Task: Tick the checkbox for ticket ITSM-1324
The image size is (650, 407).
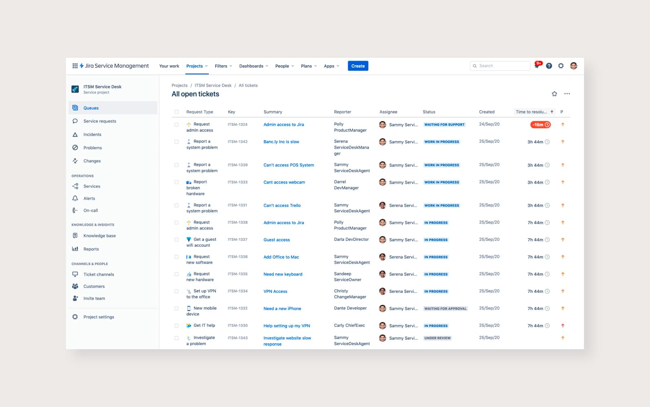Action: [x=176, y=125]
